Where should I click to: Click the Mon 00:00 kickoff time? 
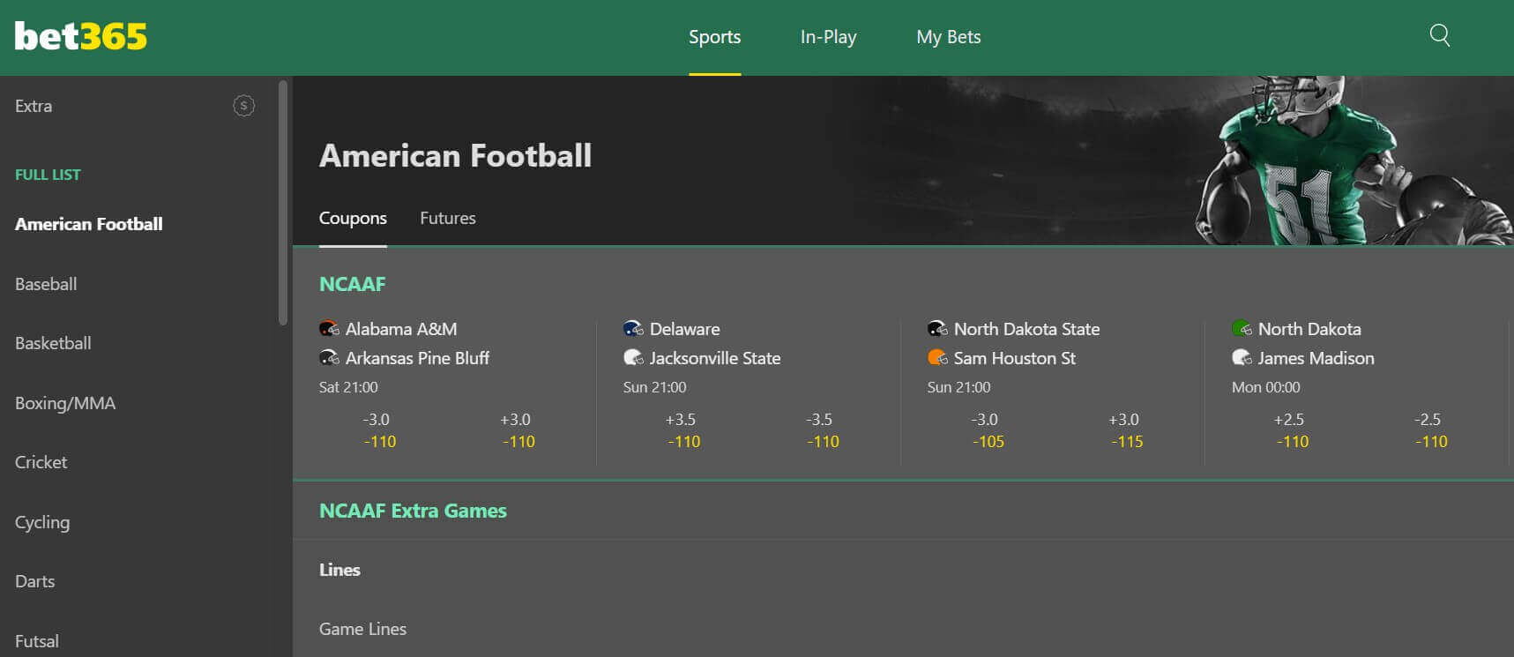pyautogui.click(x=1265, y=387)
